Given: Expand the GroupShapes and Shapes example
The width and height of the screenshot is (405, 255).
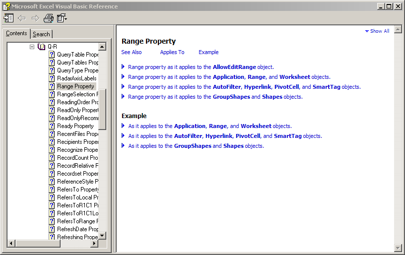Looking at the screenshot, I should coord(123,145).
